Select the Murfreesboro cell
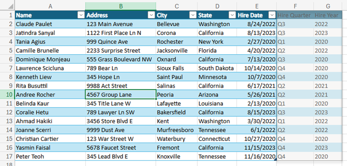 177,130
